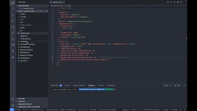Create a new folder in the explorer header
The height and width of the screenshot is (111, 197).
click(x=41, y=11)
